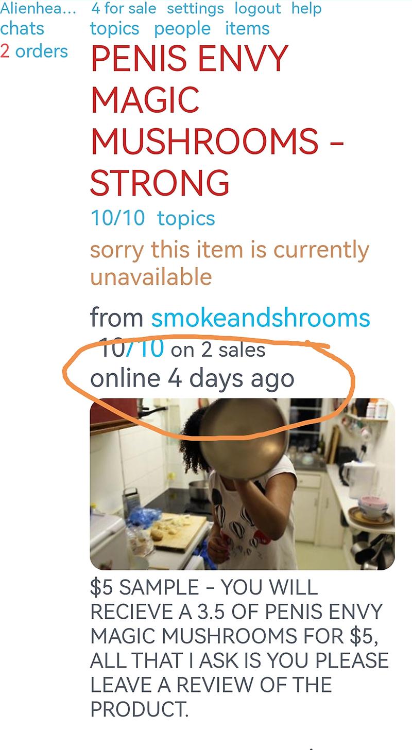Open chats
This screenshot has height=750, width=412.
point(22,29)
